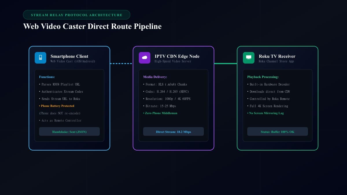This screenshot has width=347, height=195.
Task: Click the Playback Processing: label
Action: [x=263, y=77]
